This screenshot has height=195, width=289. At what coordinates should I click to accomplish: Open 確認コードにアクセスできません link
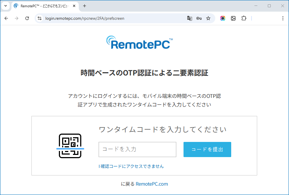tap(131, 166)
